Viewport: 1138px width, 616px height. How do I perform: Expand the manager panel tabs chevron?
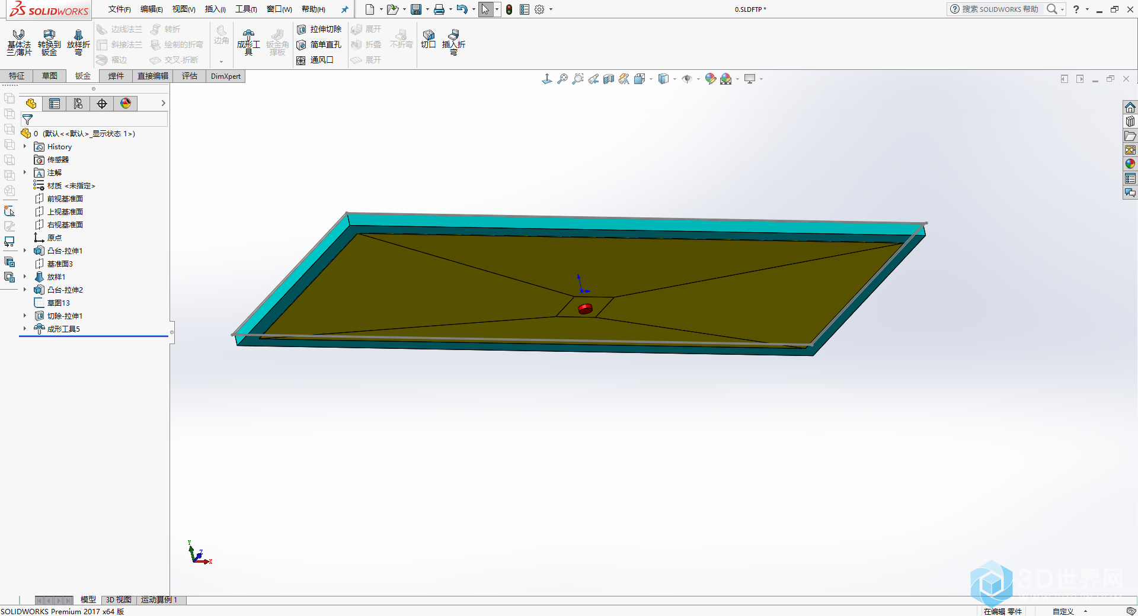[x=163, y=103]
